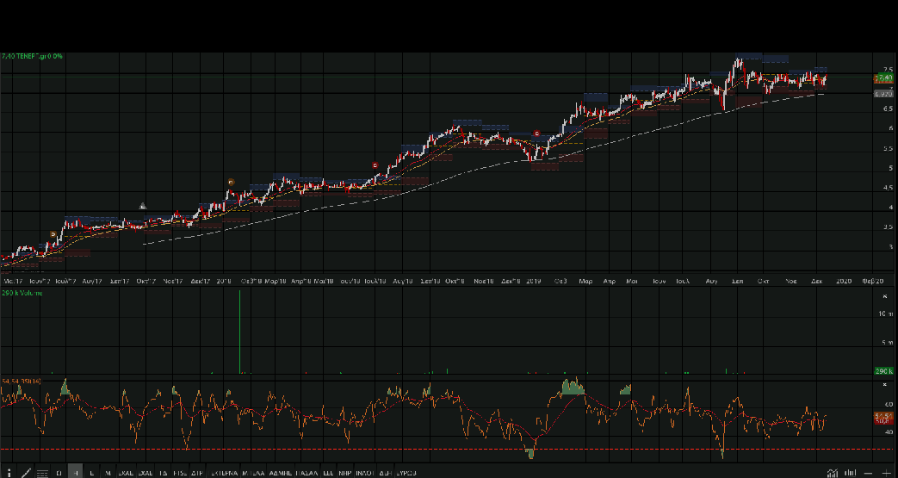
Task: Open the FTSE symbol tab
Action: 180,473
